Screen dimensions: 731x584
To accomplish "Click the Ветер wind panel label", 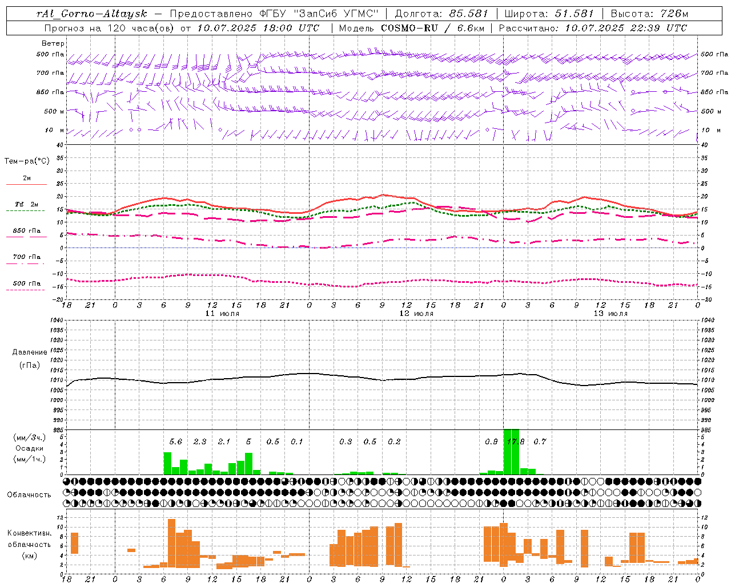I will (53, 43).
